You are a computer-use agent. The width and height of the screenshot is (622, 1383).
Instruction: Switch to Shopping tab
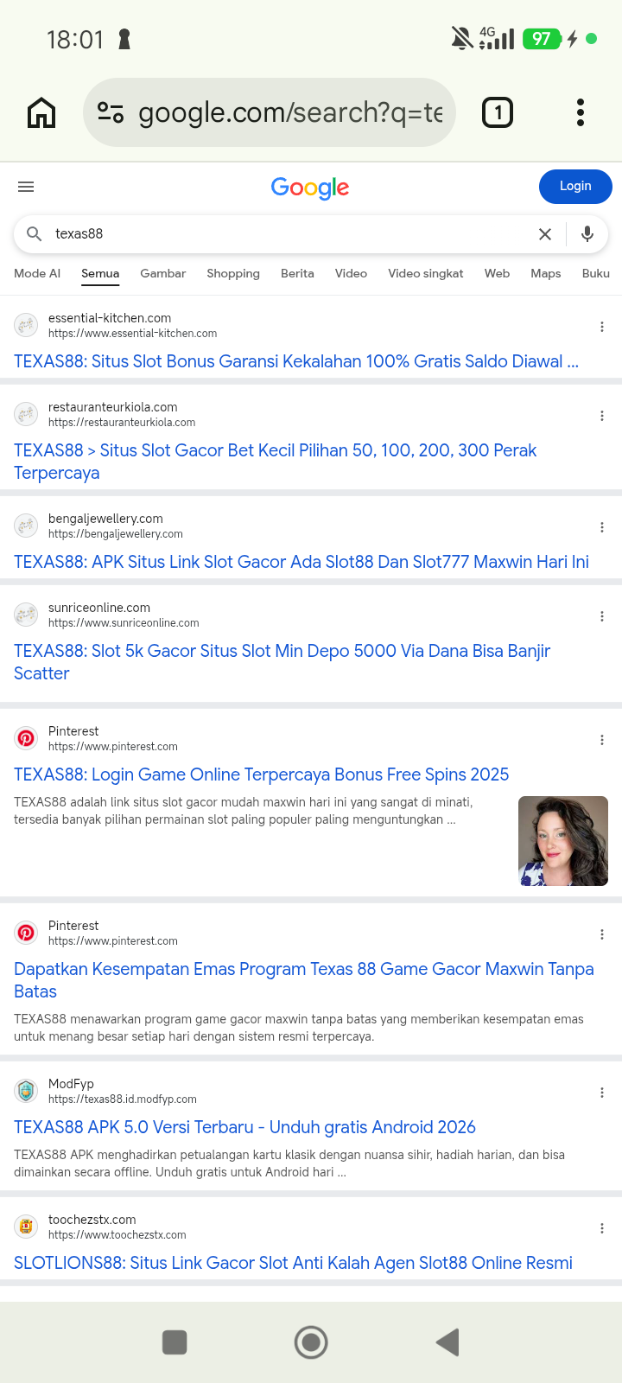(233, 273)
